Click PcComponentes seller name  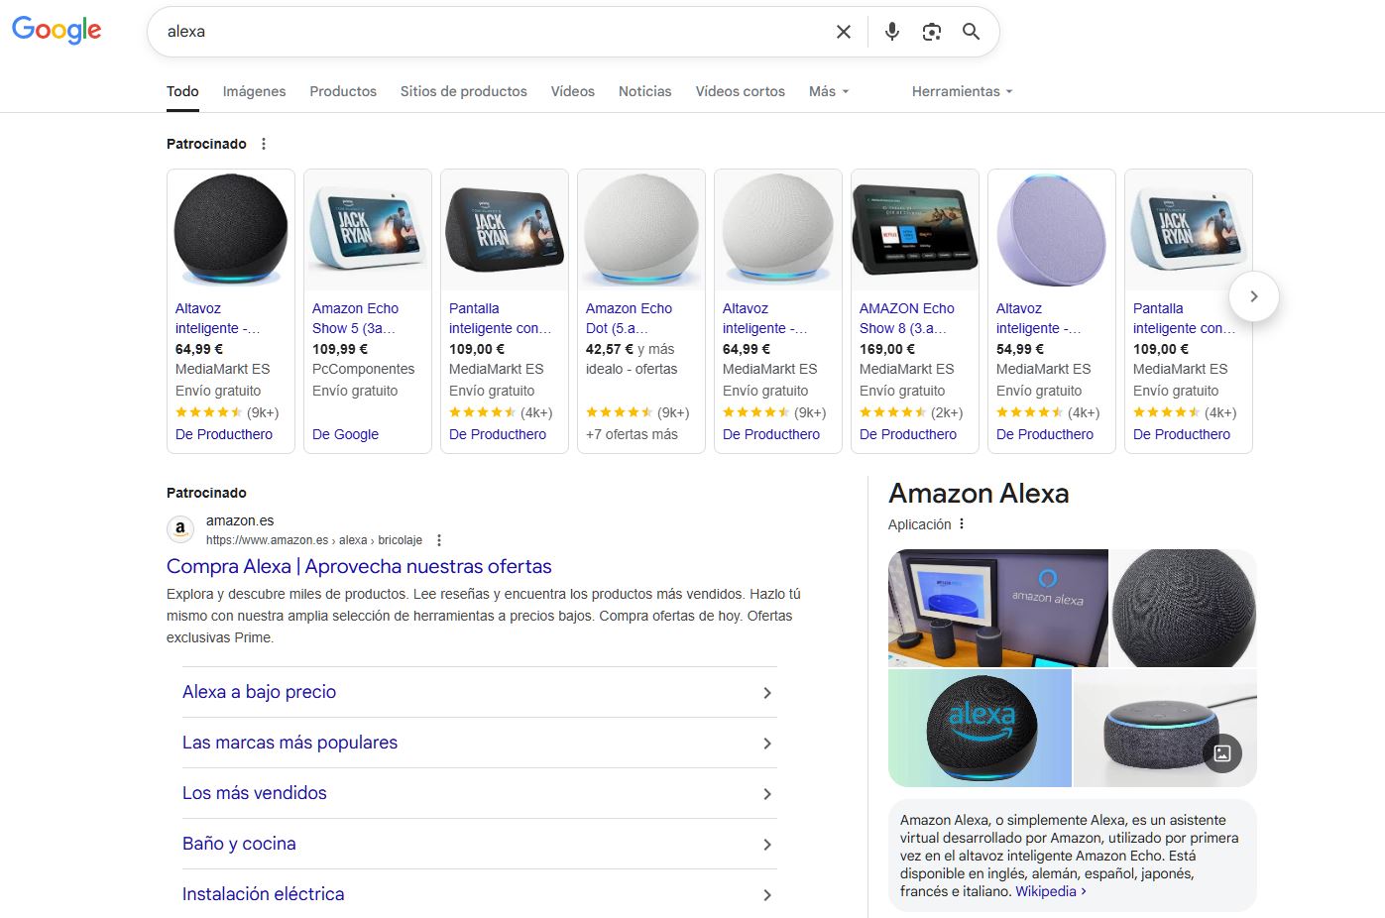pyautogui.click(x=364, y=369)
